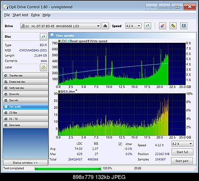Click inside the LDC error graph
Screen dimensions: 199x181
tap(122, 64)
